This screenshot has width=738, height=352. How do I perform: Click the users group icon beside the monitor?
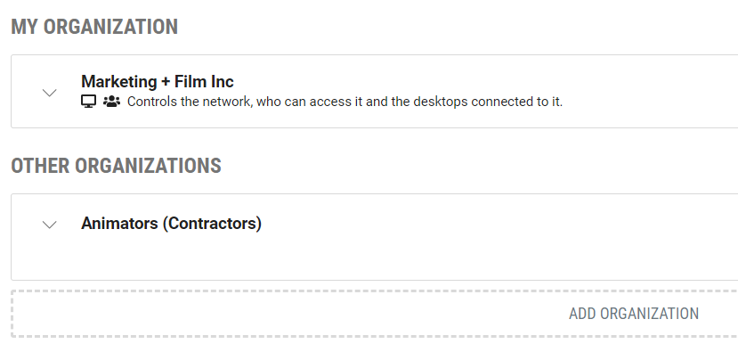[111, 102]
